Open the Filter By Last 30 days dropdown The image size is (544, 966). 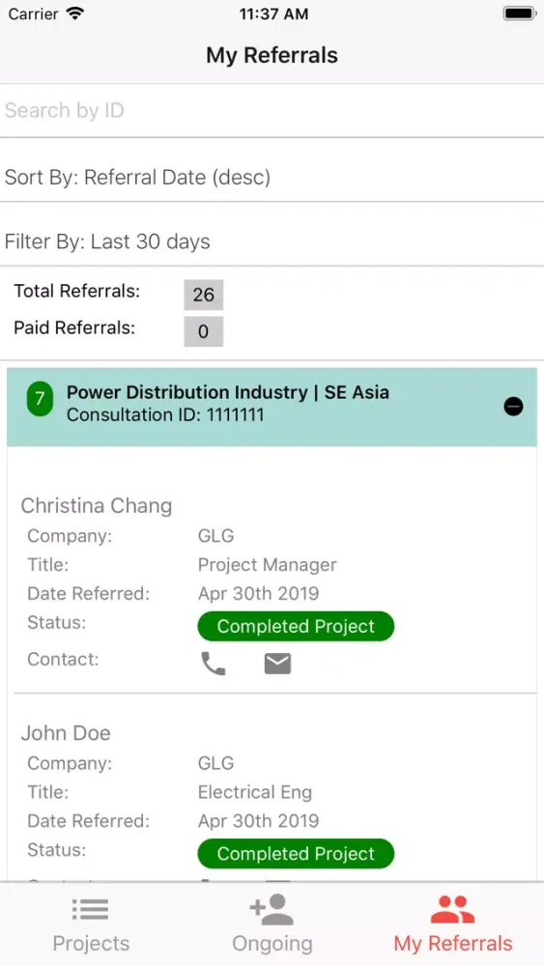(272, 241)
